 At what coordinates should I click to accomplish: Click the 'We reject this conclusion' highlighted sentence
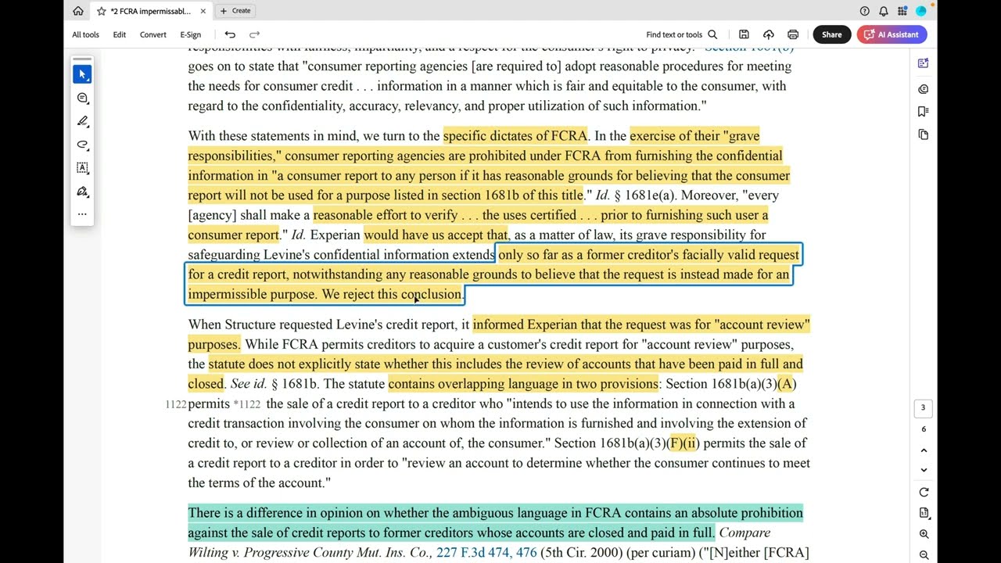(x=392, y=294)
